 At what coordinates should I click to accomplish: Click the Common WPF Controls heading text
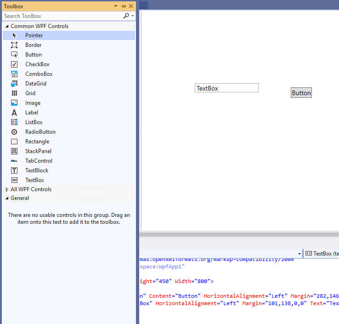(x=40, y=26)
